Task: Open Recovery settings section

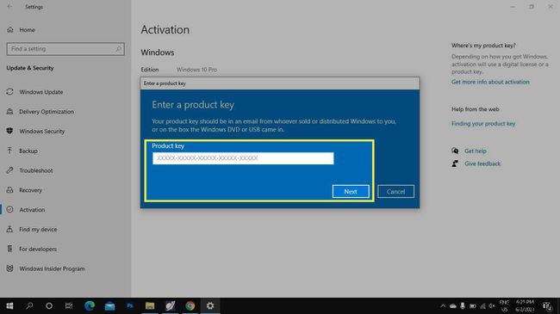Action: coord(30,190)
